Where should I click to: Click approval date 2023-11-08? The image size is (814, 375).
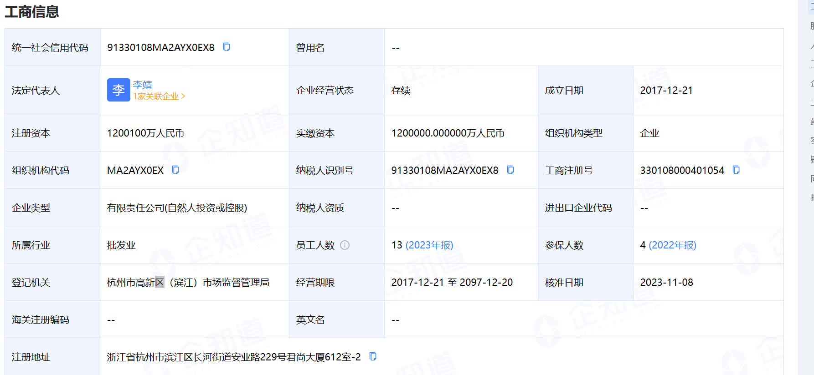click(667, 282)
